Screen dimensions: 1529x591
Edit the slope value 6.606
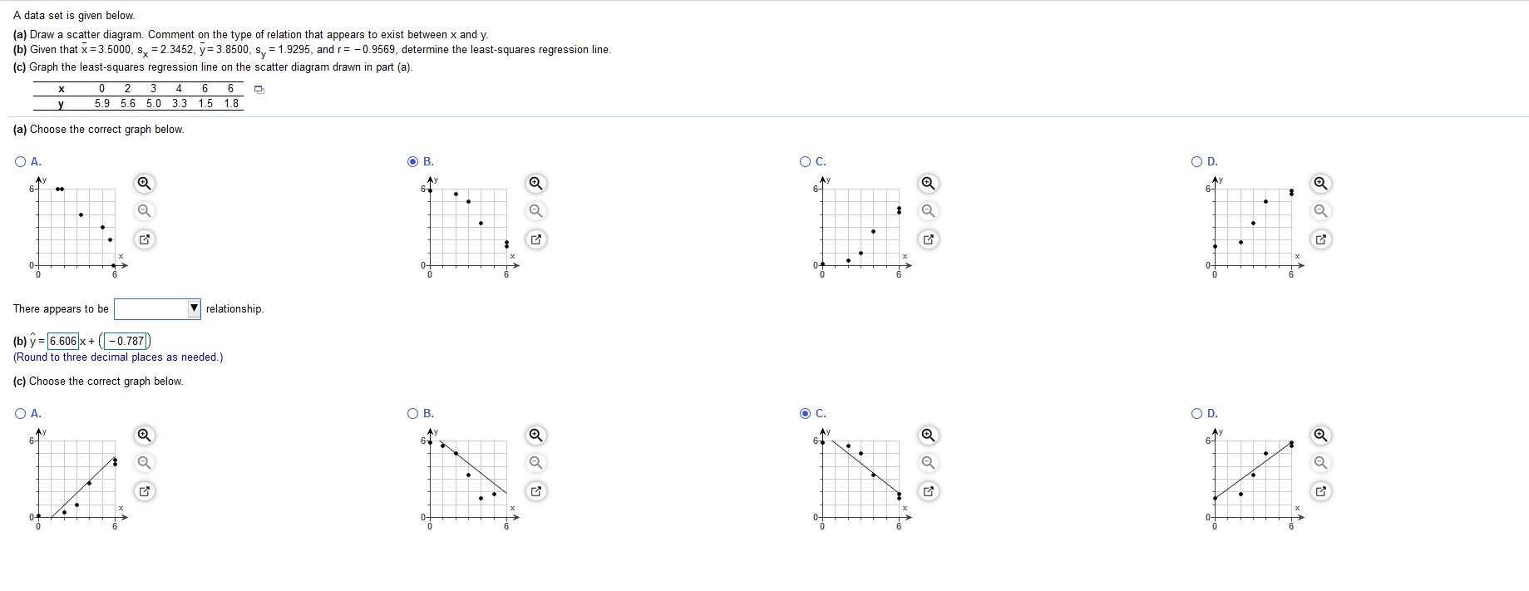62,341
